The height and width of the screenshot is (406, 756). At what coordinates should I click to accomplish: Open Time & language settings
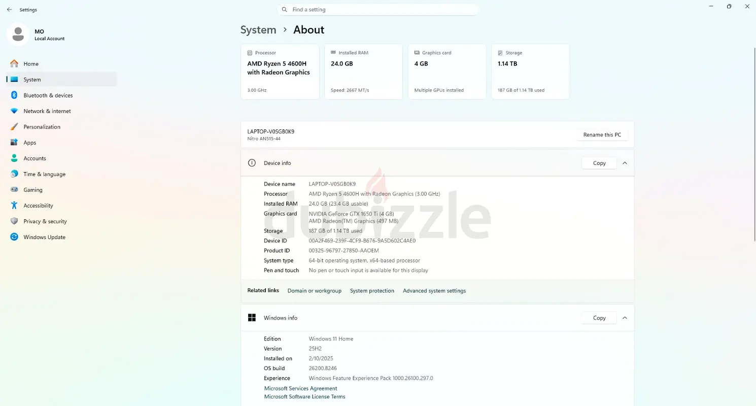pyautogui.click(x=61, y=174)
